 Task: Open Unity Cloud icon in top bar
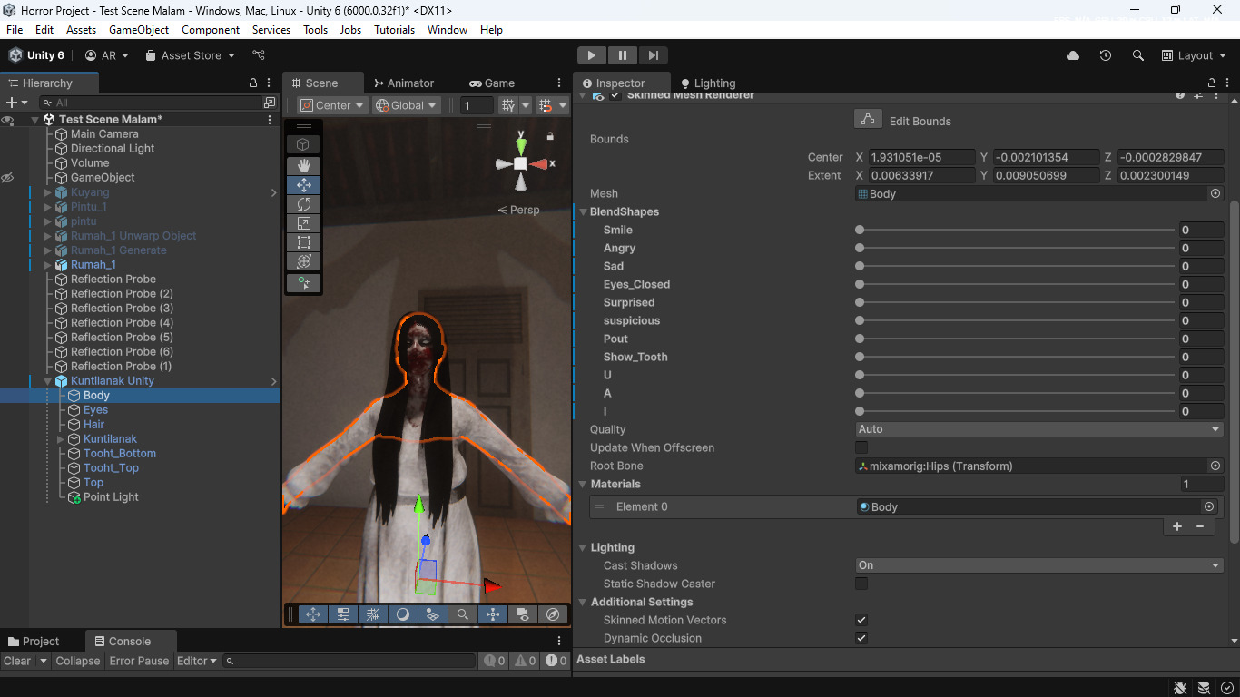(x=1073, y=55)
